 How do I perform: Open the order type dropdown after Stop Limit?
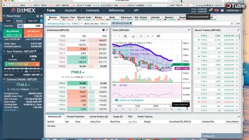(41, 21)
